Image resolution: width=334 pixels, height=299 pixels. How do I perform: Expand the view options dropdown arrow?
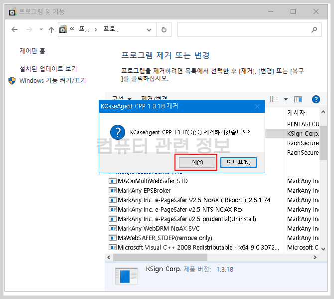click(286, 99)
